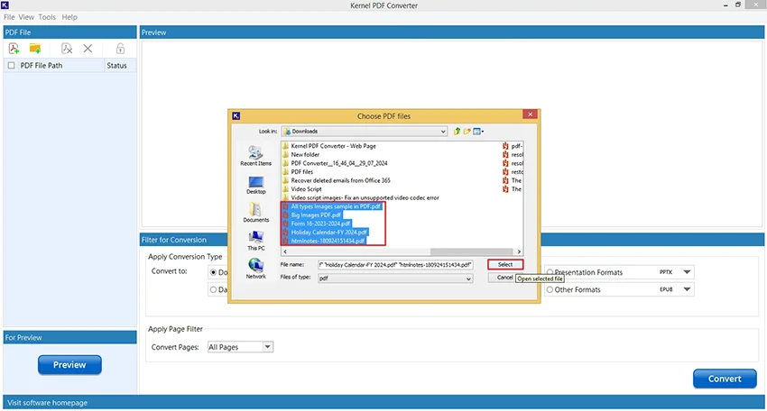Select the 'New folder' entry

point(305,154)
